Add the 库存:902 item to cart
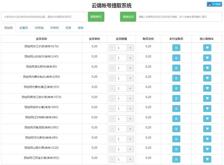The image size is (224, 165). point(207,159)
